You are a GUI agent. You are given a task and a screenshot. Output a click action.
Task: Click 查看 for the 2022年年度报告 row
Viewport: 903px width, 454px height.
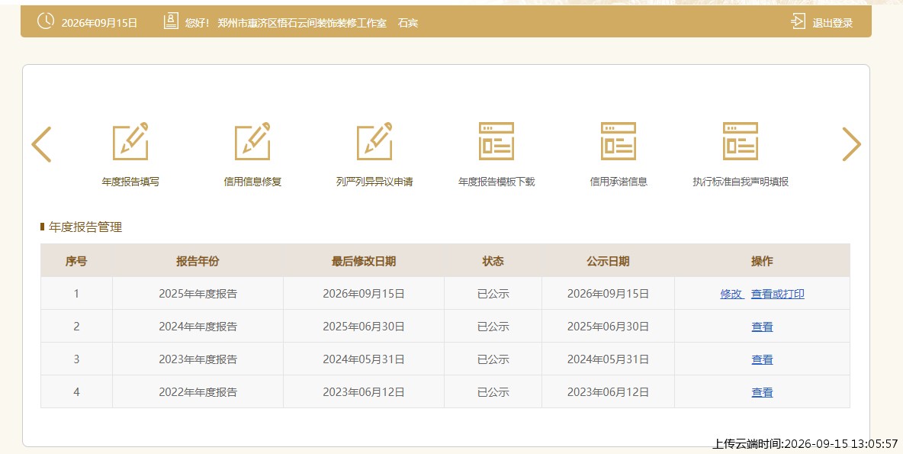click(x=762, y=392)
